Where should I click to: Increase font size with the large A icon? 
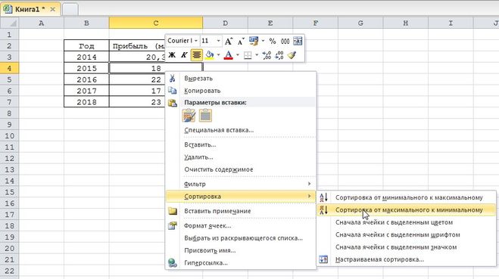(x=229, y=42)
